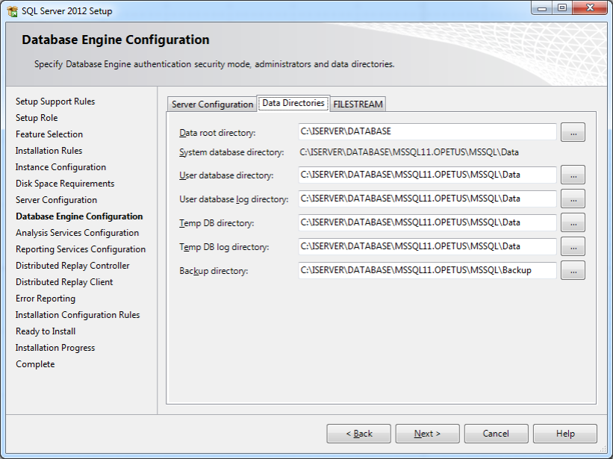The width and height of the screenshot is (613, 459).
Task: Click the Setup Support Rules step
Action: (55, 102)
